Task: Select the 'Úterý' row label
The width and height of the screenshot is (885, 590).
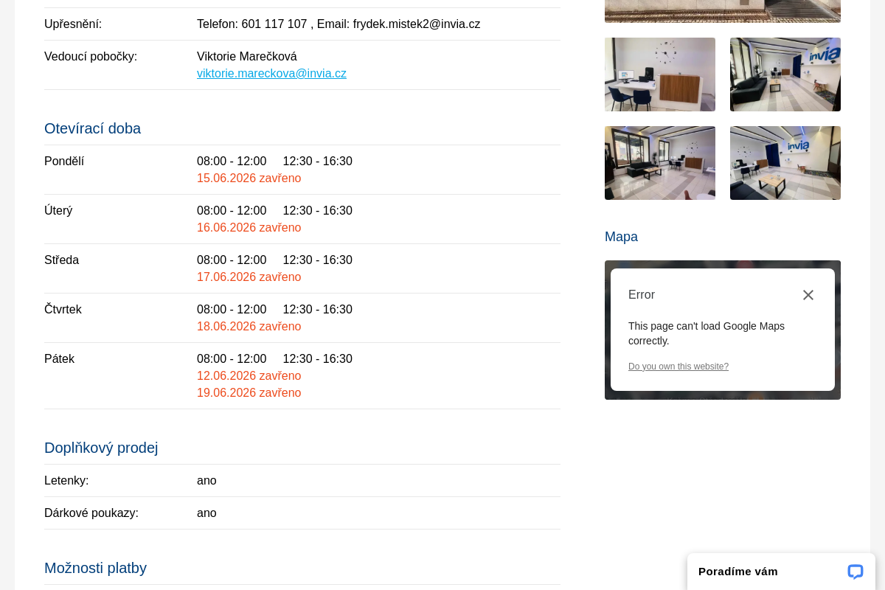Action: (x=58, y=211)
